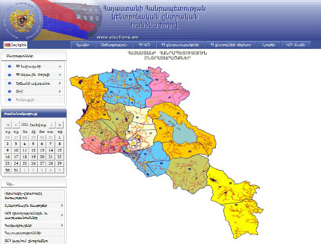Expand ՀՀ Նախագահի submenu arrow
Viewport: 321px width, 244px height.
coord(60,67)
